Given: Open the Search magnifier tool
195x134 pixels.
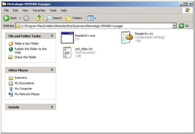Looking at the screenshot, I should [54, 18].
